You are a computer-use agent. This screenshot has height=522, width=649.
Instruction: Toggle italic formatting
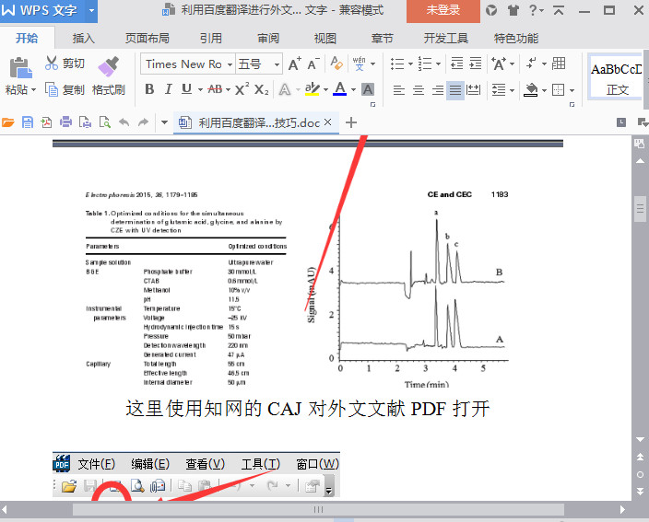click(x=168, y=89)
